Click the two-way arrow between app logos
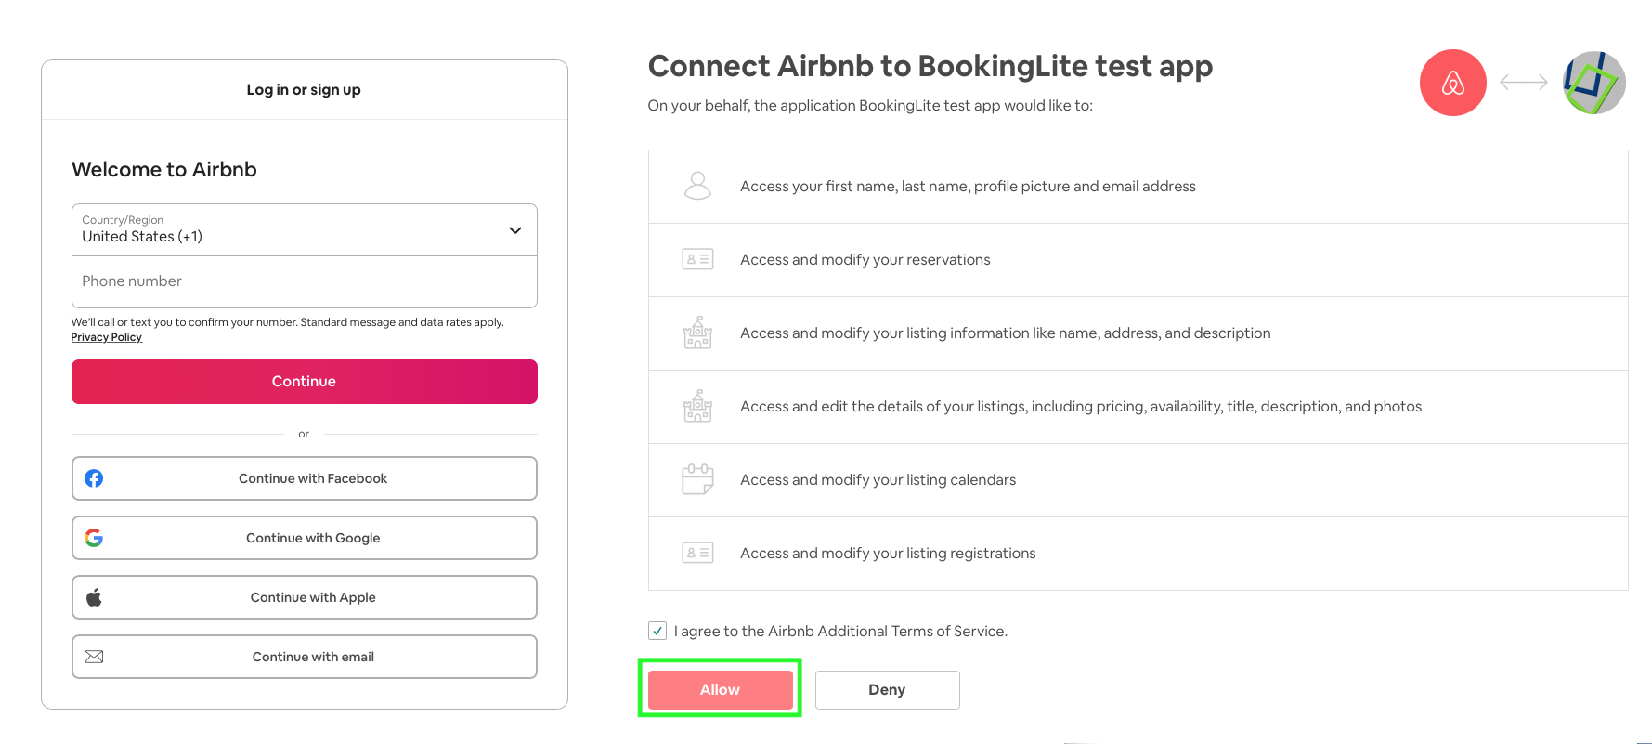Viewport: 1652px width, 744px height. (x=1524, y=83)
